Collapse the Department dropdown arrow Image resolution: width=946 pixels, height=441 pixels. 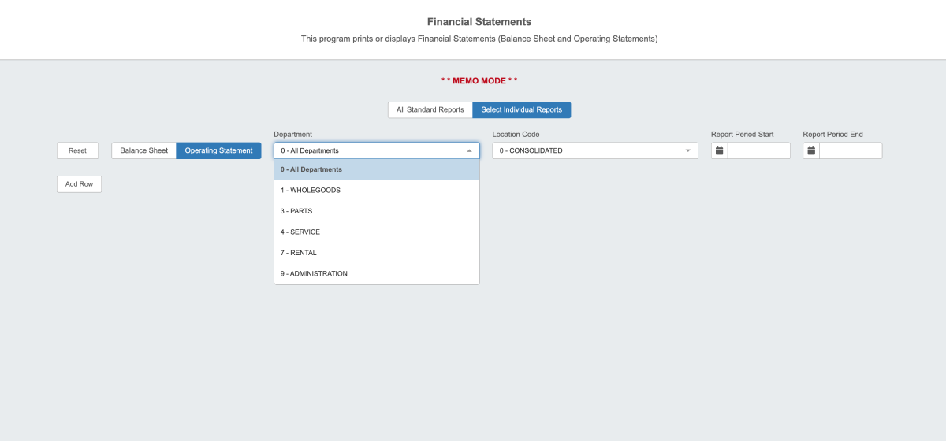469,150
